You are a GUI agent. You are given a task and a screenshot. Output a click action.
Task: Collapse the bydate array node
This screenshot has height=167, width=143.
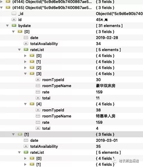pyautogui.click(x=7, y=26)
